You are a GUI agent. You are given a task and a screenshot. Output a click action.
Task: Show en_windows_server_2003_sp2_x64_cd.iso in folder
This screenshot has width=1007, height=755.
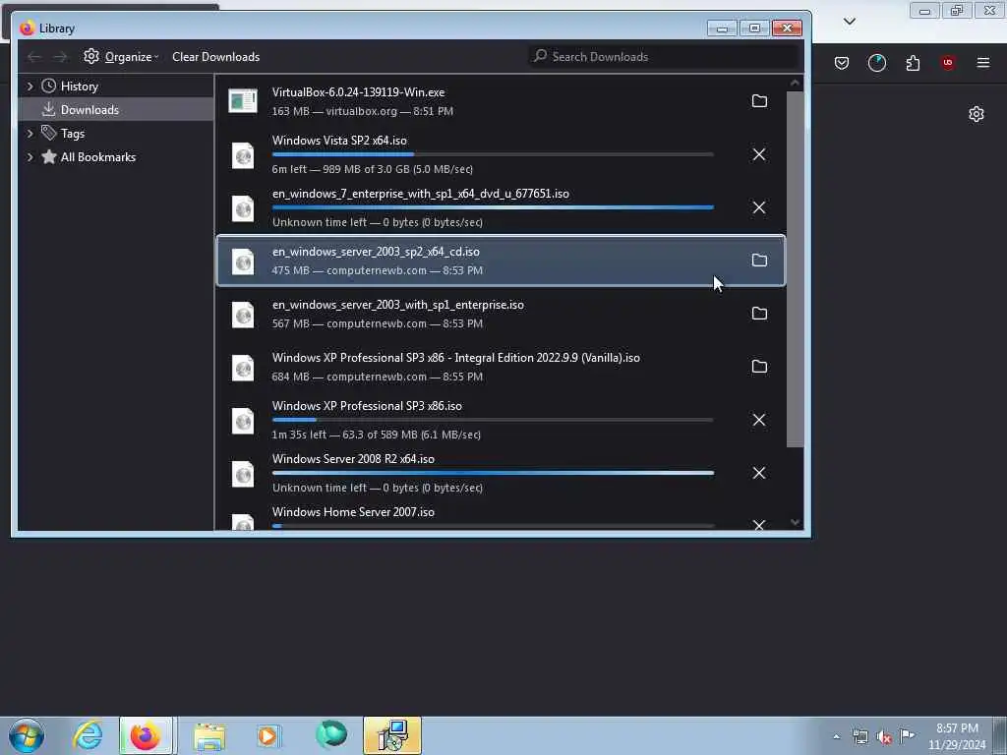[x=759, y=260]
